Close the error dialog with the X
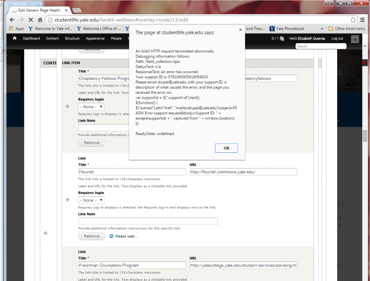 tap(240, 30)
